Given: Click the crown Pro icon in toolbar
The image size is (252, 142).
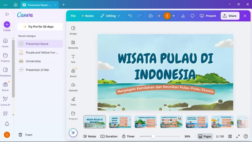Looking at the screenshot, I should pyautogui.click(x=159, y=16).
